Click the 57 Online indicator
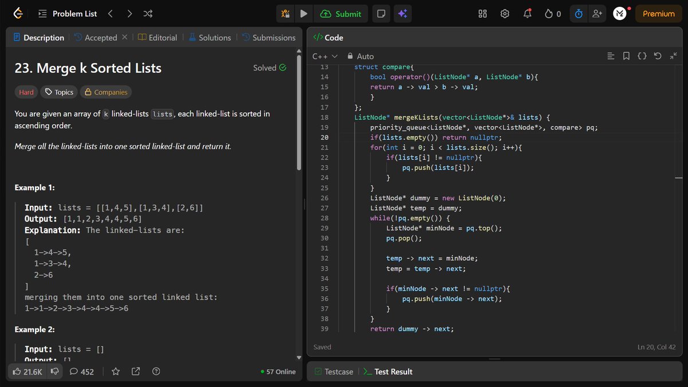 pyautogui.click(x=277, y=372)
